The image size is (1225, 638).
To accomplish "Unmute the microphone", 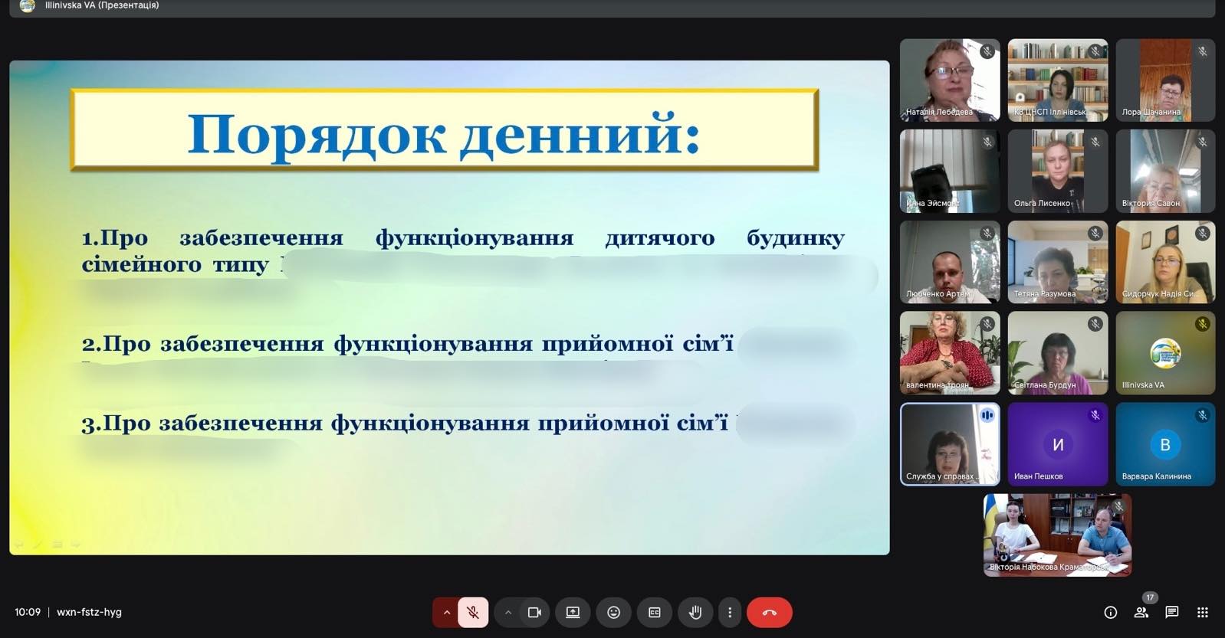I will pos(473,613).
